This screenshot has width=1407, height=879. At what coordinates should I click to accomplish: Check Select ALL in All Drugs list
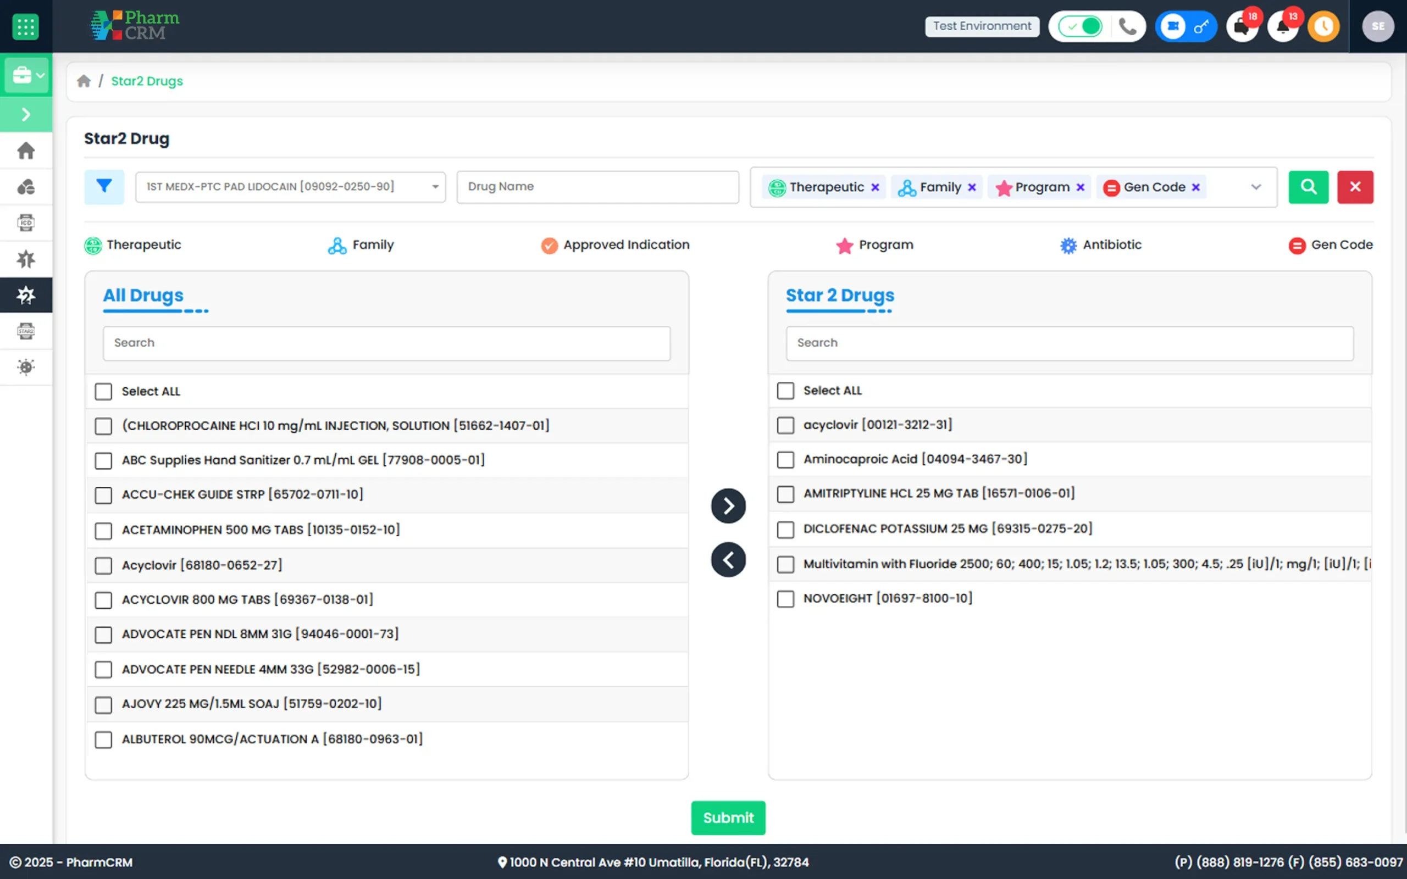point(103,391)
